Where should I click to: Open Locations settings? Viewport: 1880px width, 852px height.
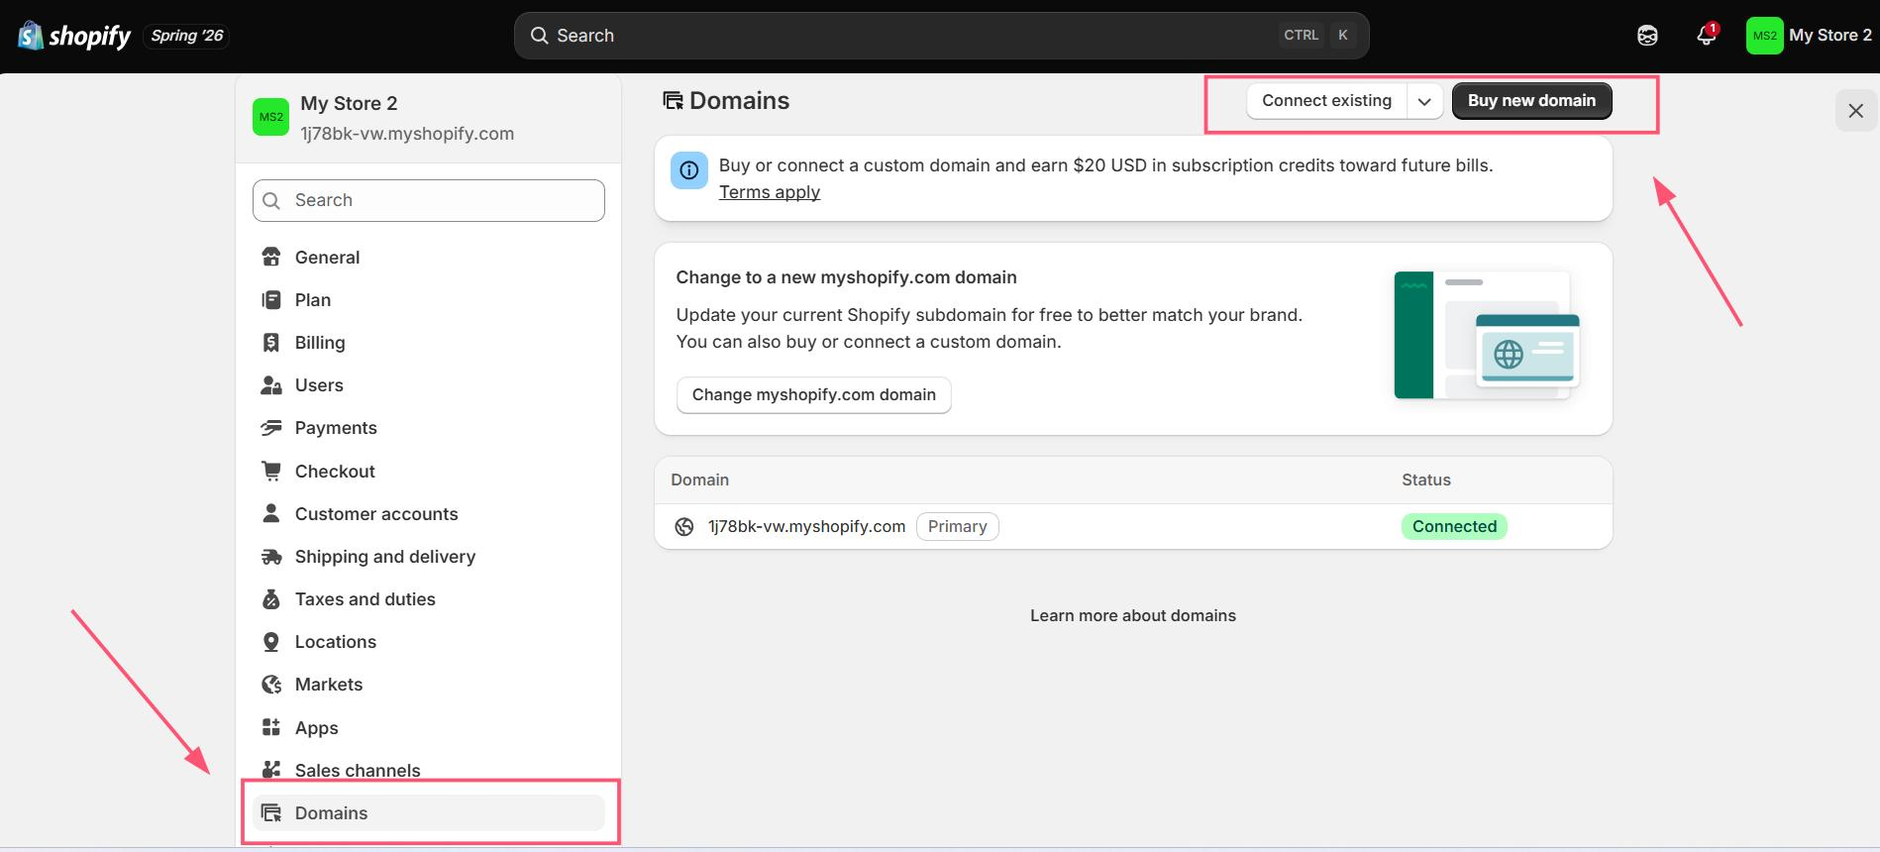[x=429, y=642]
